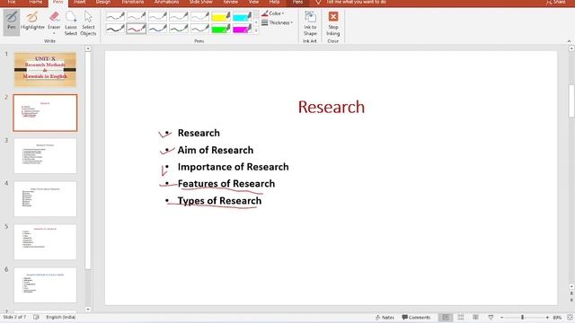Select the Highlighter tool
Viewport: 575px width, 323px height.
[x=32, y=22]
